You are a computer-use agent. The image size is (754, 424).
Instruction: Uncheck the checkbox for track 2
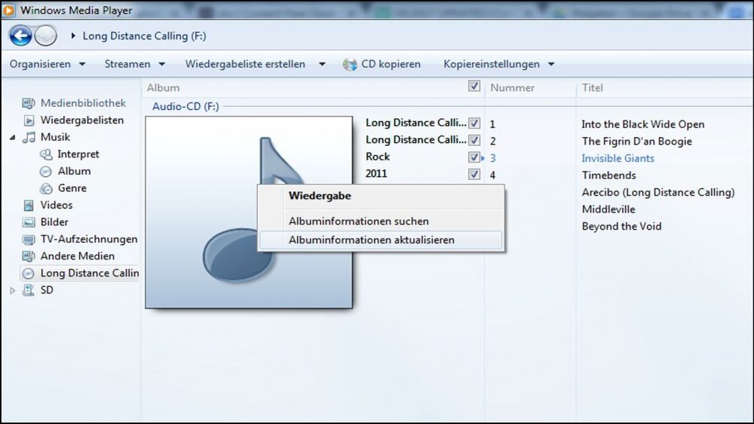(x=474, y=140)
